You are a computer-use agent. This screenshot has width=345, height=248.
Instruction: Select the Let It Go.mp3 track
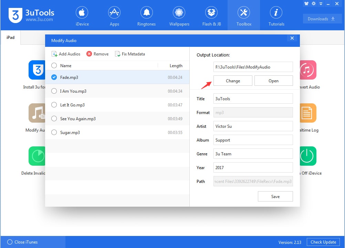point(54,105)
